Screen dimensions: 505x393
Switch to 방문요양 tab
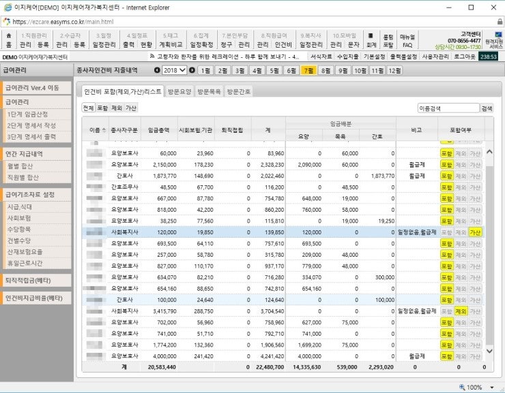click(179, 91)
